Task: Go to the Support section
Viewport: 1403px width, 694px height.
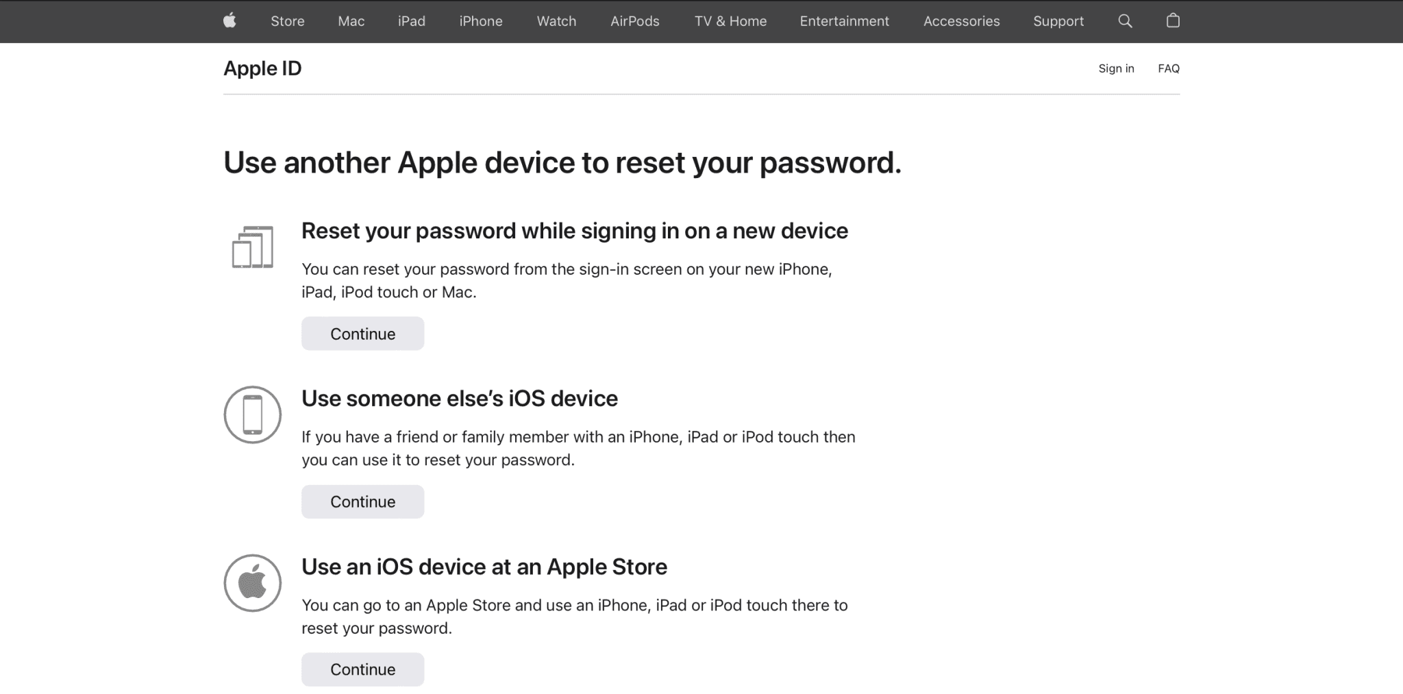Action: coord(1058,21)
